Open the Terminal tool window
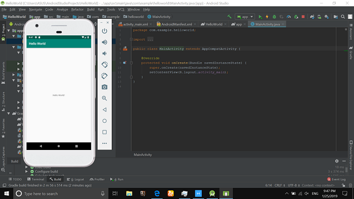The width and height of the screenshot is (354, 199). pyautogui.click(x=35, y=179)
